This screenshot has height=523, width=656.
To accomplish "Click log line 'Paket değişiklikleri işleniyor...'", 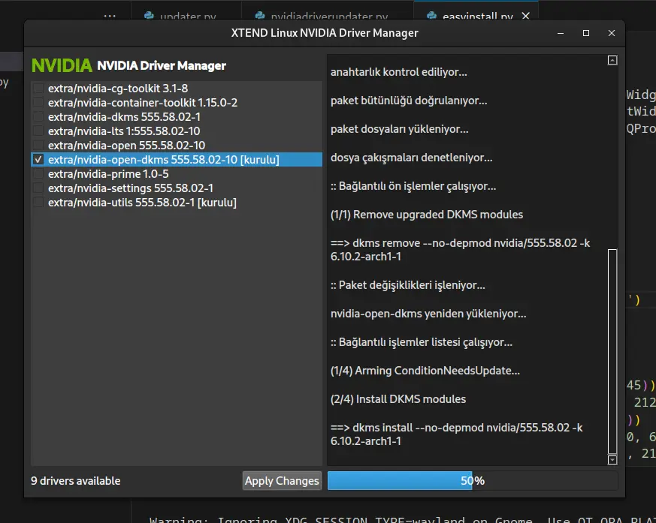I will [x=408, y=285].
